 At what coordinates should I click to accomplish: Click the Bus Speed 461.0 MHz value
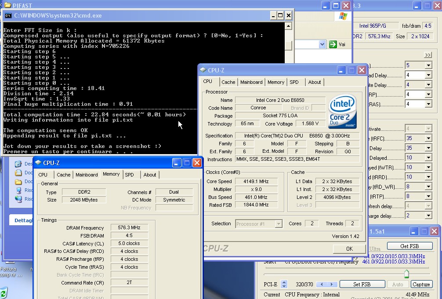[256, 197]
